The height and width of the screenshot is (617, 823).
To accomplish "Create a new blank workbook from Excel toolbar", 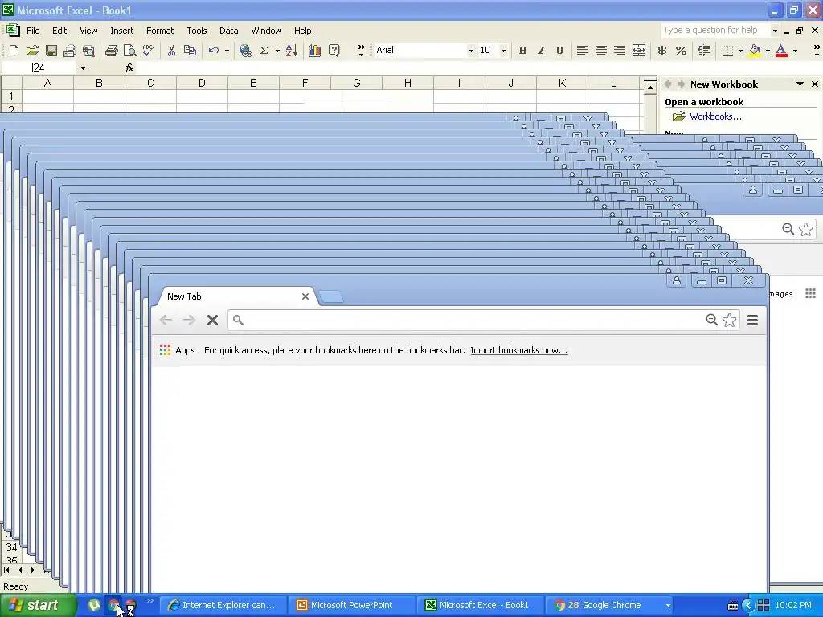I will [14, 51].
